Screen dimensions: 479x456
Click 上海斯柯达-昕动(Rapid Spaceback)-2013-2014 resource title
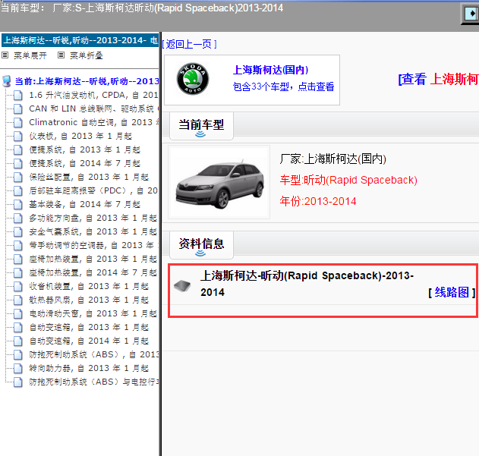307,284
